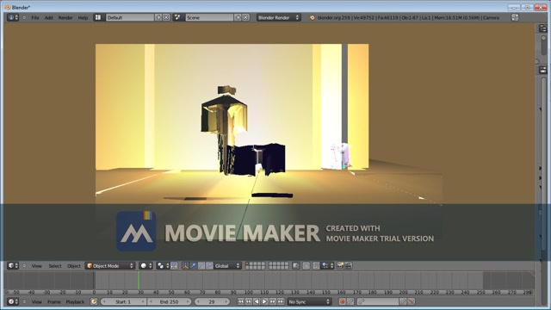Open the Object Mode dropdown
Image resolution: width=551 pixels, height=310 pixels.
coord(110,266)
